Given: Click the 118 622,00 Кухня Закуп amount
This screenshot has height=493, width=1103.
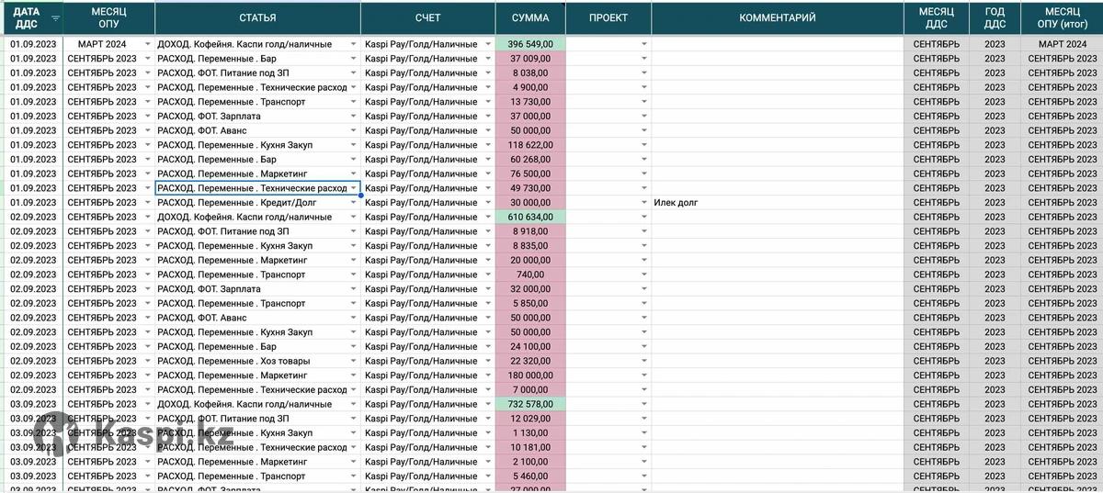Looking at the screenshot, I should coord(530,145).
